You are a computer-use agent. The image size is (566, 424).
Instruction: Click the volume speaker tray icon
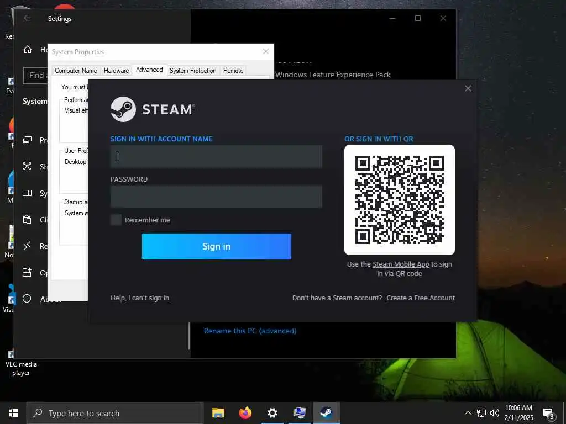tap(495, 413)
